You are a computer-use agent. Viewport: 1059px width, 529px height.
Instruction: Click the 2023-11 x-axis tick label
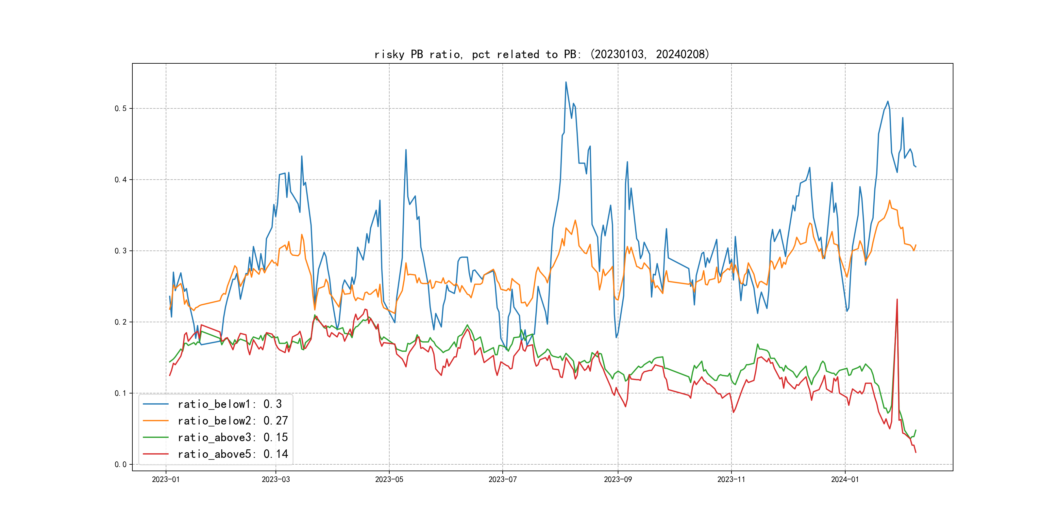pyautogui.click(x=731, y=479)
